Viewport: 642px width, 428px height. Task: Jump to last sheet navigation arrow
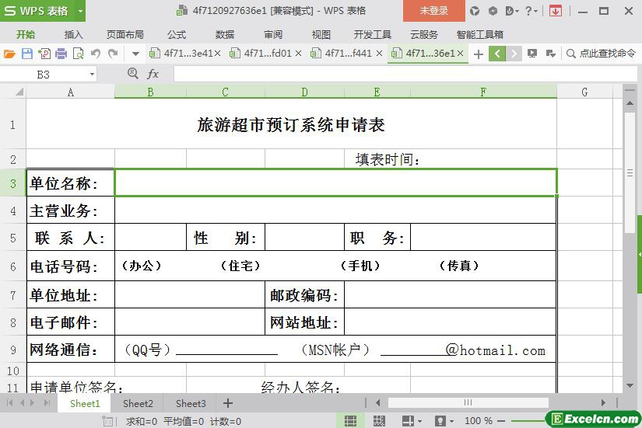(x=47, y=403)
